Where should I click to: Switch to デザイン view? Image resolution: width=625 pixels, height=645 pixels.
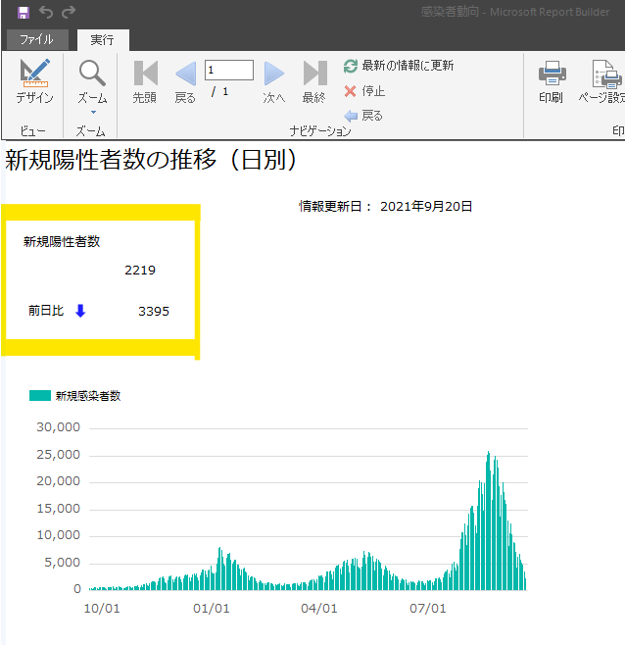click(34, 81)
